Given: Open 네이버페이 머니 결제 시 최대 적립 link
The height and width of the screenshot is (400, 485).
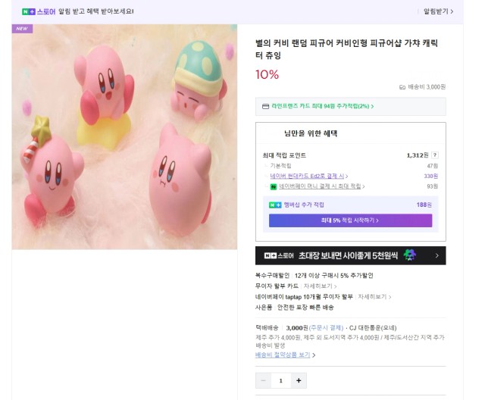Looking at the screenshot, I should 321,186.
